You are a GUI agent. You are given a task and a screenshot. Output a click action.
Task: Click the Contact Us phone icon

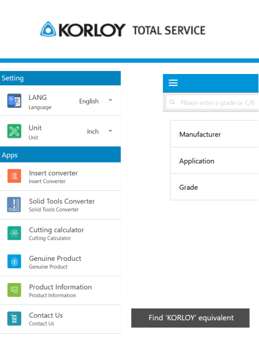tap(14, 319)
